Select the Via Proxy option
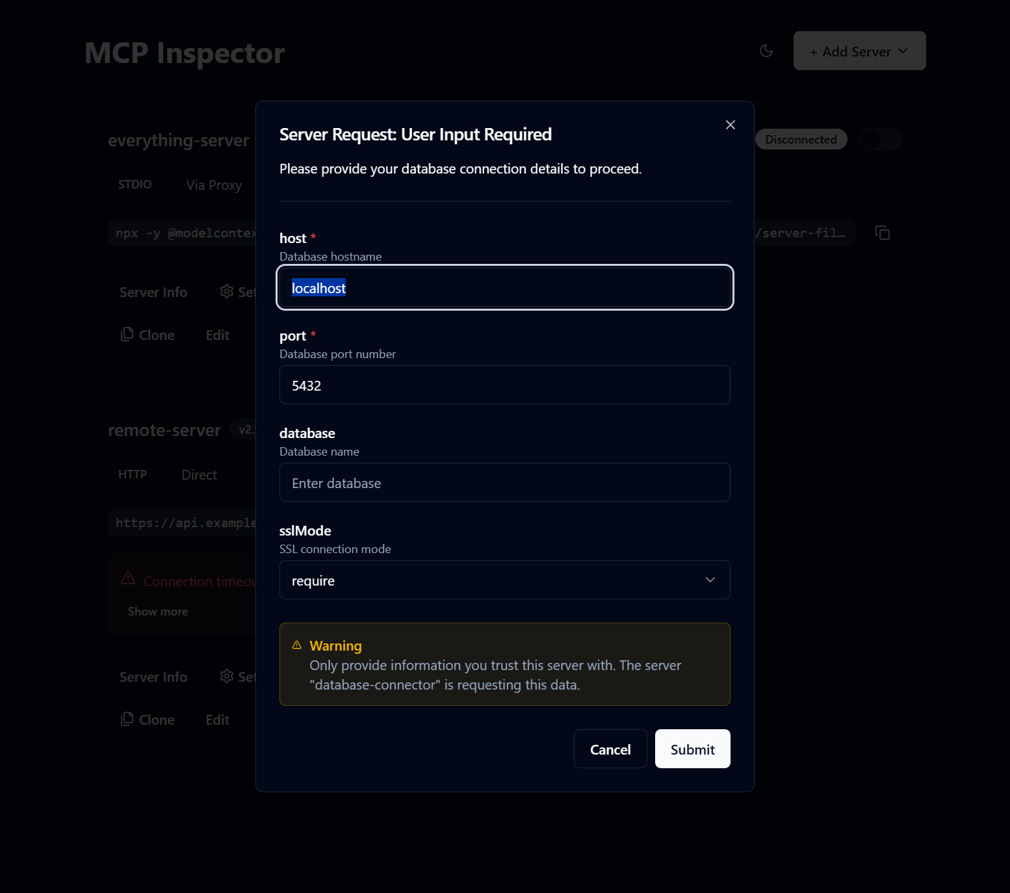The height and width of the screenshot is (893, 1010). click(x=214, y=185)
